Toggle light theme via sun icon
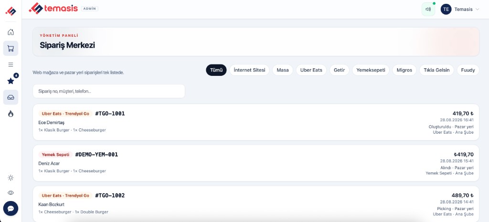 click(x=11, y=178)
